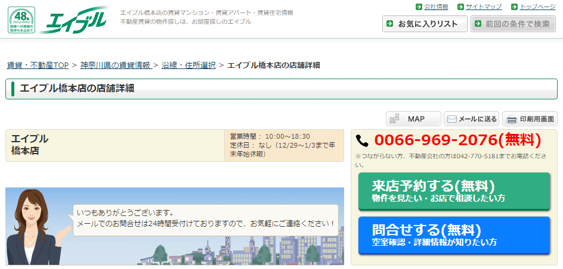This screenshot has height=269, width=563.
Task: Click 来店予約する(無料) green button
Action: click(454, 191)
